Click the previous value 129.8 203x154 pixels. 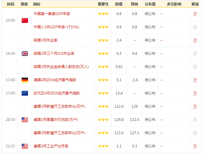pyautogui.click(x=119, y=120)
